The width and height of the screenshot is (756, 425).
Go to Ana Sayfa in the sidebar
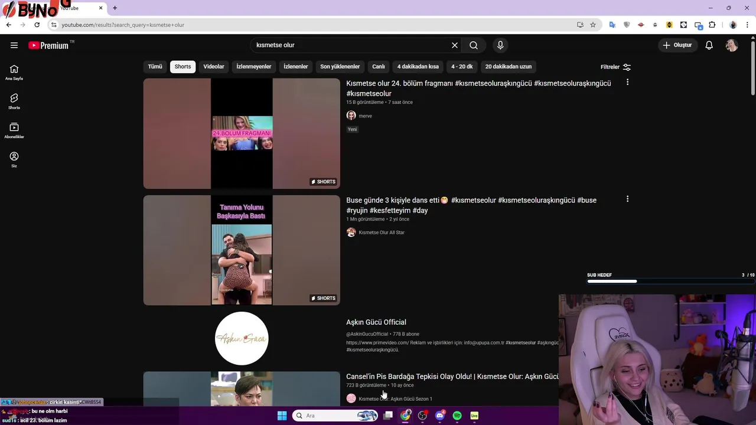(14, 72)
